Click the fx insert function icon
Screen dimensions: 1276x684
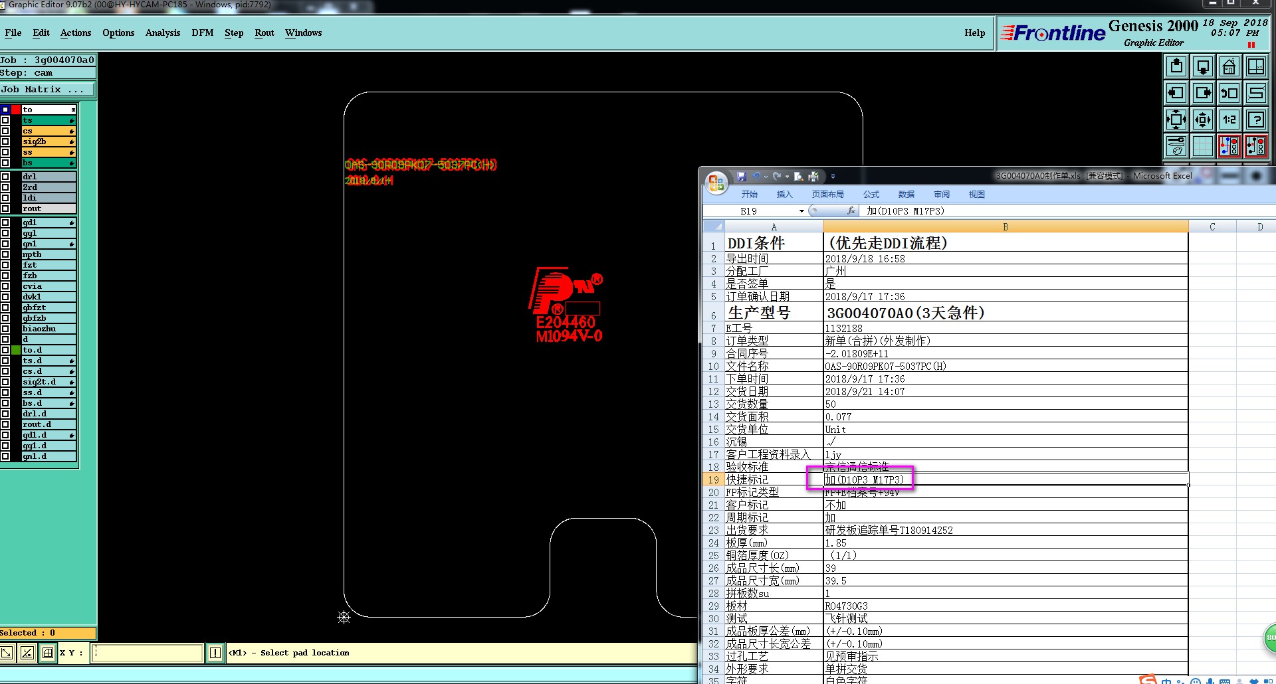click(851, 211)
